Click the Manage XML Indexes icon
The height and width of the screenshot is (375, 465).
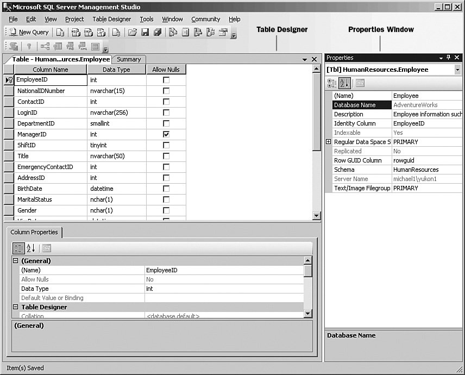(83, 46)
